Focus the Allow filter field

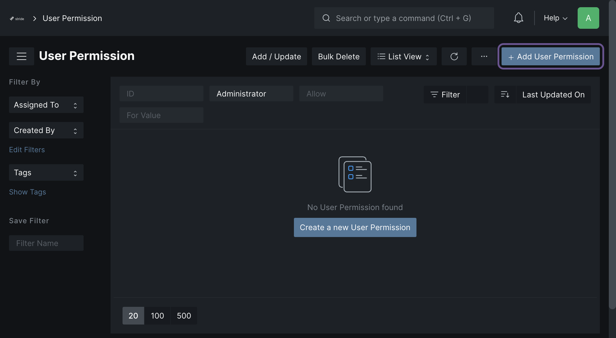(x=341, y=93)
